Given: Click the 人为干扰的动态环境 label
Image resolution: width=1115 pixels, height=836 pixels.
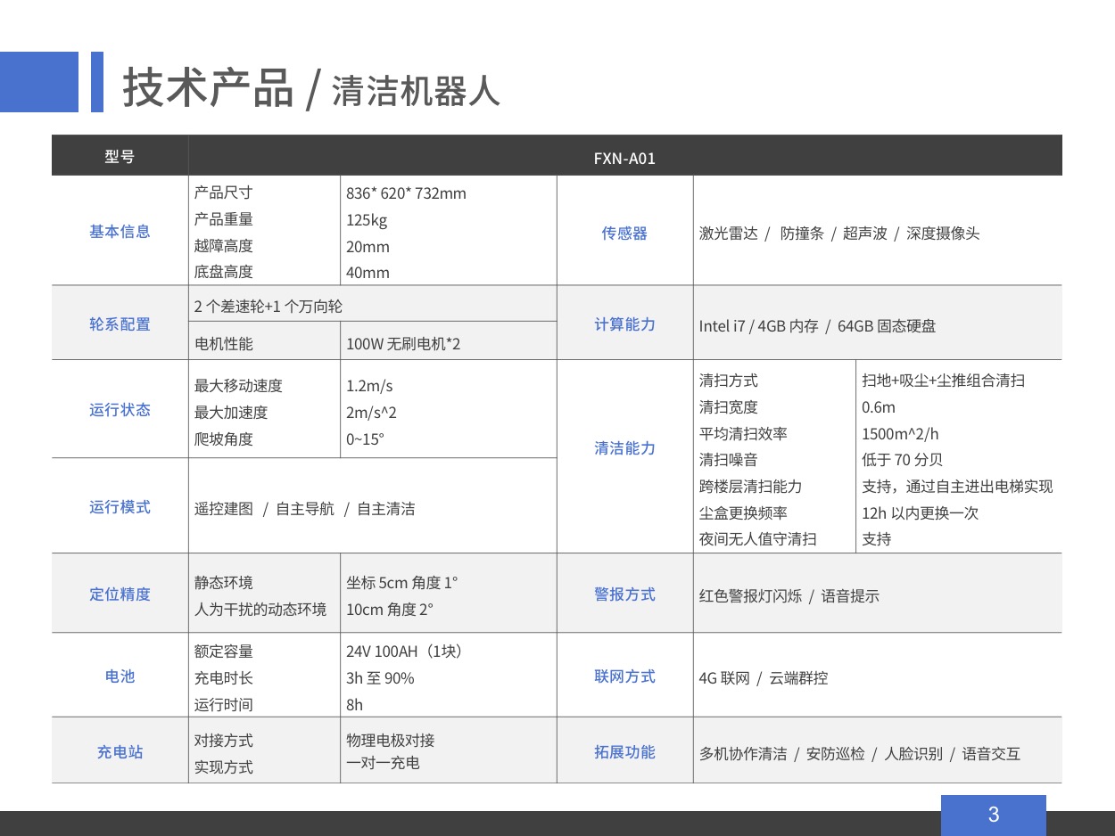Looking at the screenshot, I should (260, 610).
